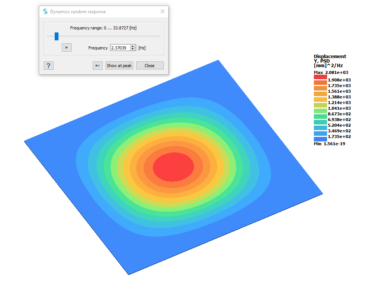Click the Max 2.081e+03 legend label

point(329,72)
